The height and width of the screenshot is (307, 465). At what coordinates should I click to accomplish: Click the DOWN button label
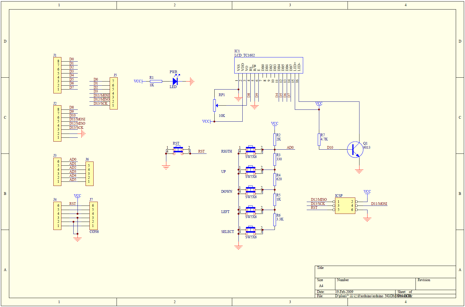227,192
